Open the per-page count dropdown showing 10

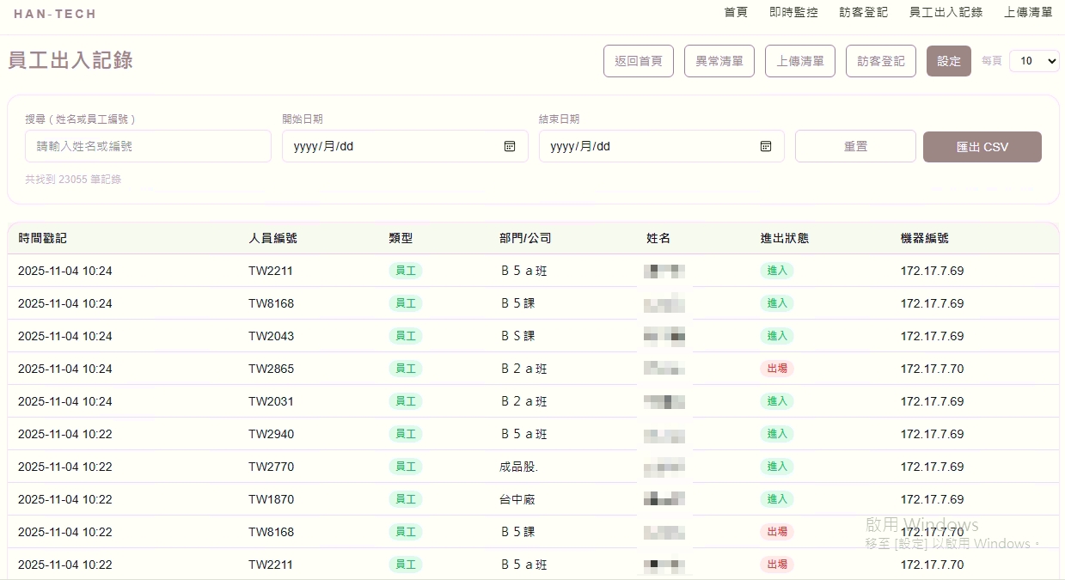click(1034, 61)
